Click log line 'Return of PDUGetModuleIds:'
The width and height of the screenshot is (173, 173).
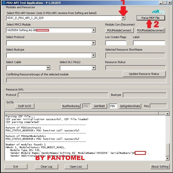pos(26,136)
